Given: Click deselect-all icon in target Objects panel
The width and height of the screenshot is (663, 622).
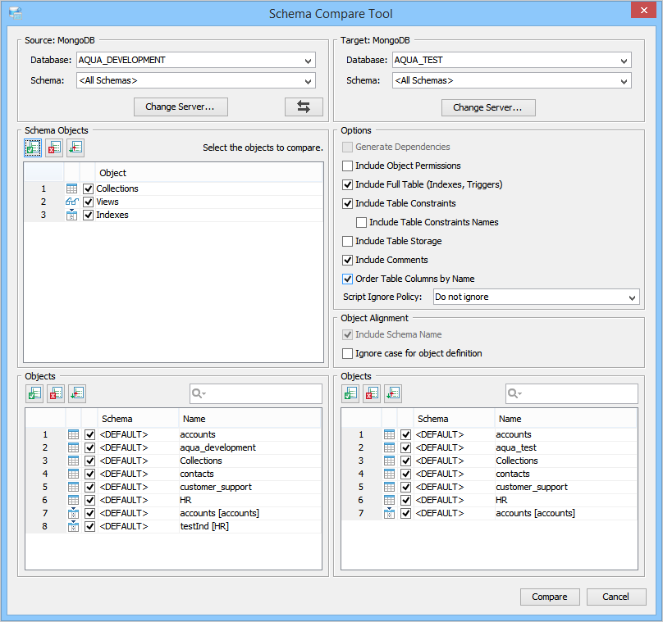Looking at the screenshot, I should (372, 394).
